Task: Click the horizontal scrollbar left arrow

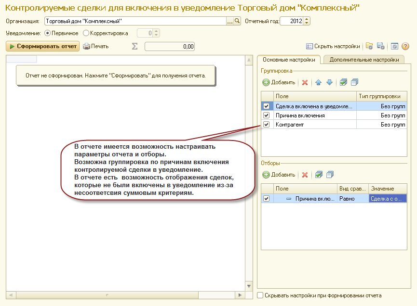Action: click(x=11, y=295)
